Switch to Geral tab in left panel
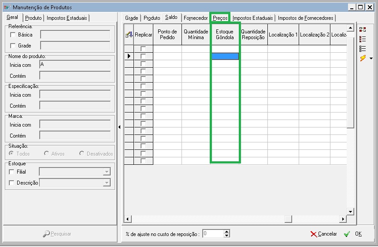This screenshot has width=378, height=247. 12,17
